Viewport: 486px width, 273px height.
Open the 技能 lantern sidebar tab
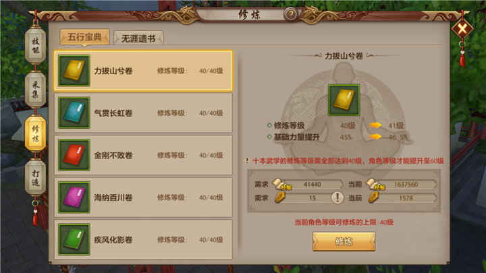click(35, 46)
